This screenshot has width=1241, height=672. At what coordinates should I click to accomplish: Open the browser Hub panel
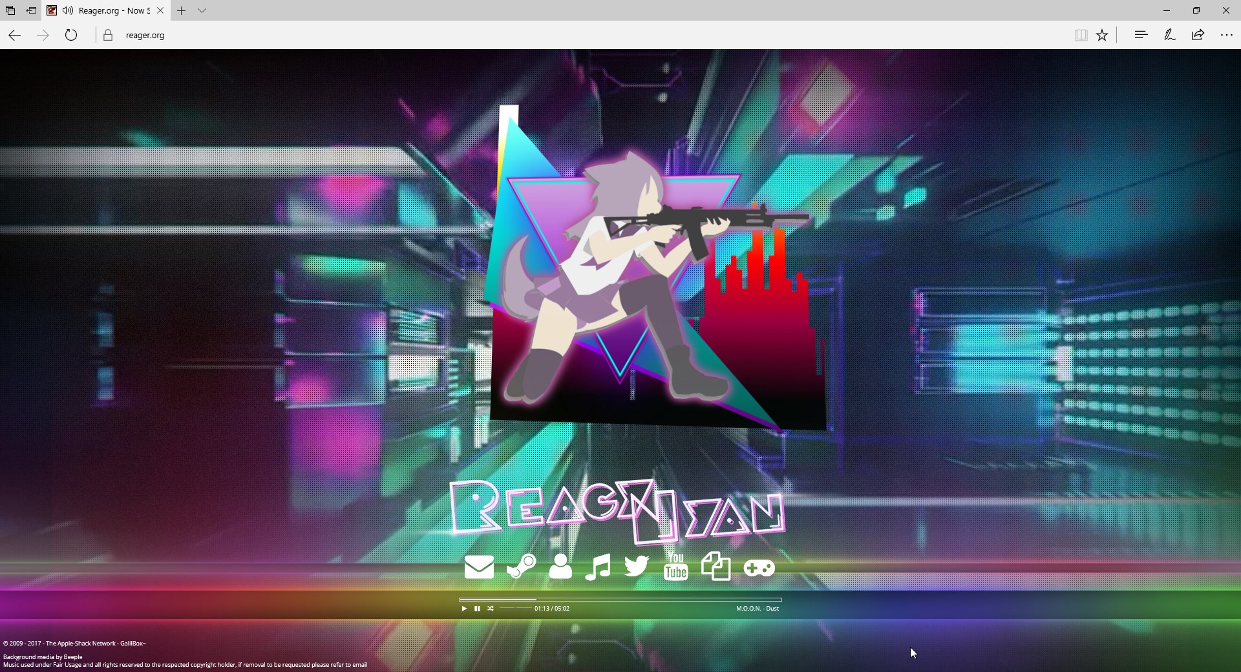[x=1141, y=35]
